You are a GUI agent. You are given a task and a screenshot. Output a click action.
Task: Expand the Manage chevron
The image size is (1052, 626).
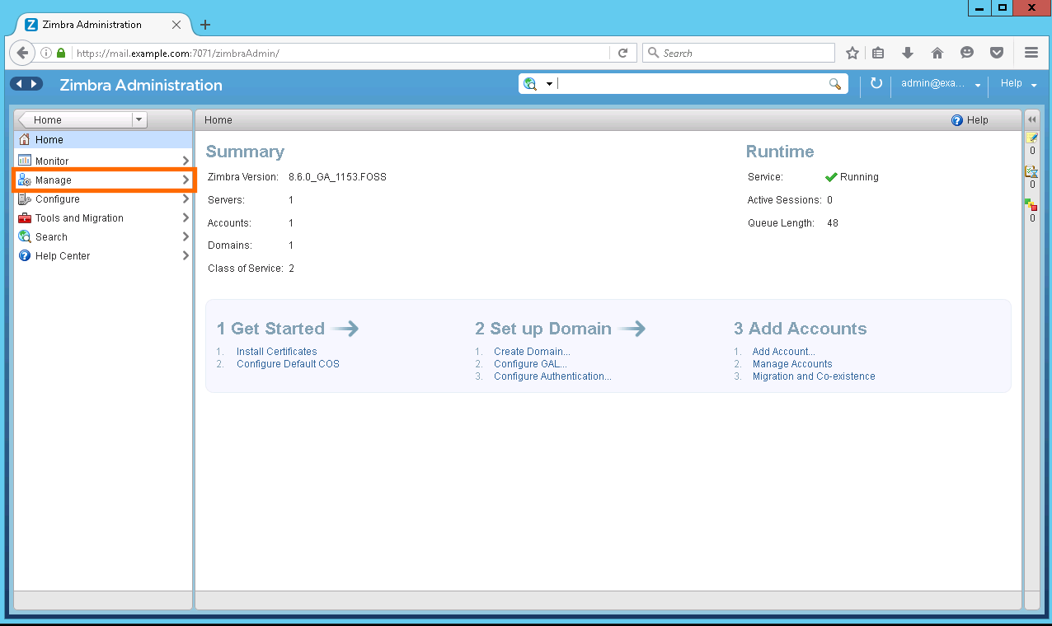tap(186, 180)
